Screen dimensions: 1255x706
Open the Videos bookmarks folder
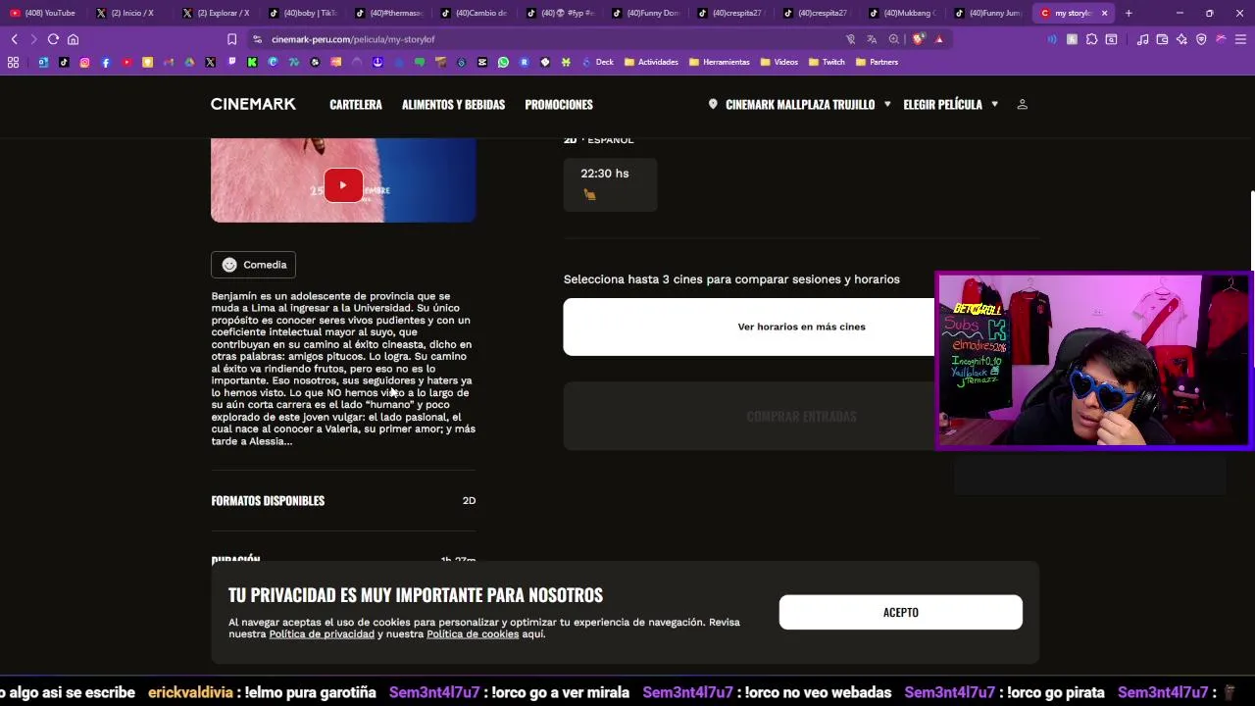pyautogui.click(x=778, y=62)
